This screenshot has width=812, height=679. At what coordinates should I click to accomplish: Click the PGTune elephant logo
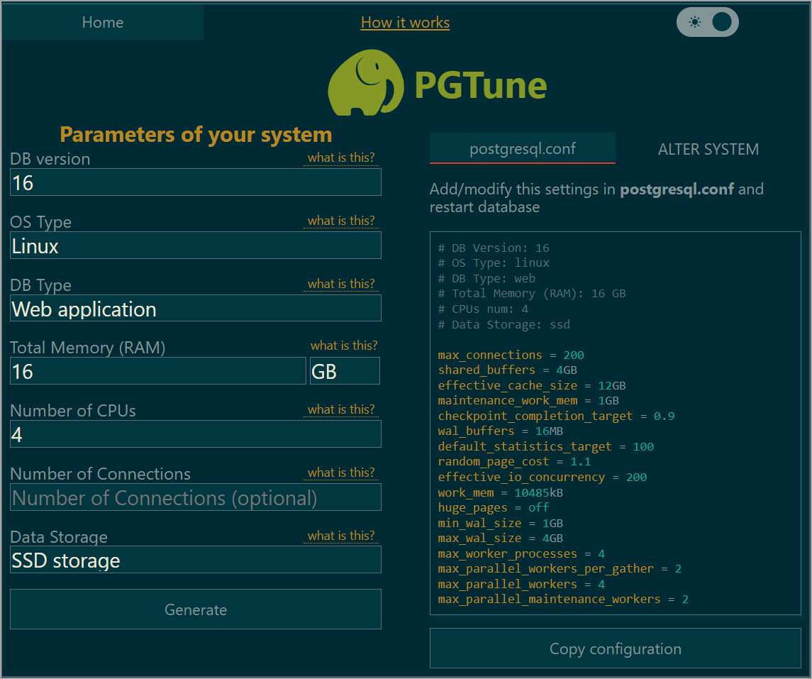coord(366,82)
